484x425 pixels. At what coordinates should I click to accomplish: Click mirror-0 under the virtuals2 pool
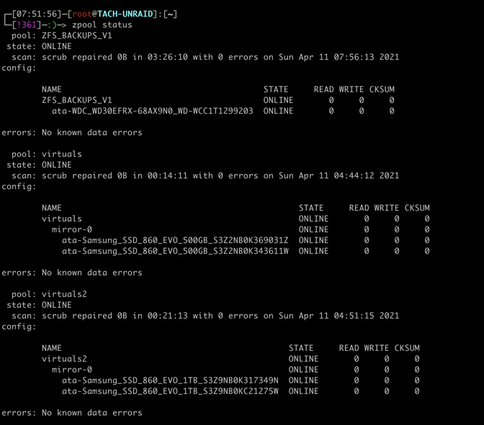coord(72,370)
